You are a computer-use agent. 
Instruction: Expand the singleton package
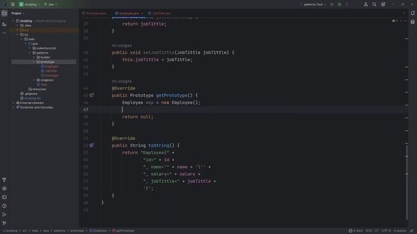[34, 80]
